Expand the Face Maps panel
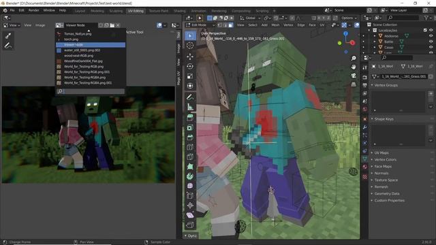The image size is (436, 245). click(x=383, y=166)
